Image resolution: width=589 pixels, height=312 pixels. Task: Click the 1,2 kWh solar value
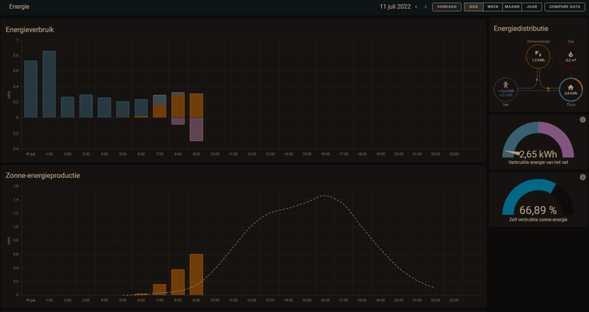[538, 60]
